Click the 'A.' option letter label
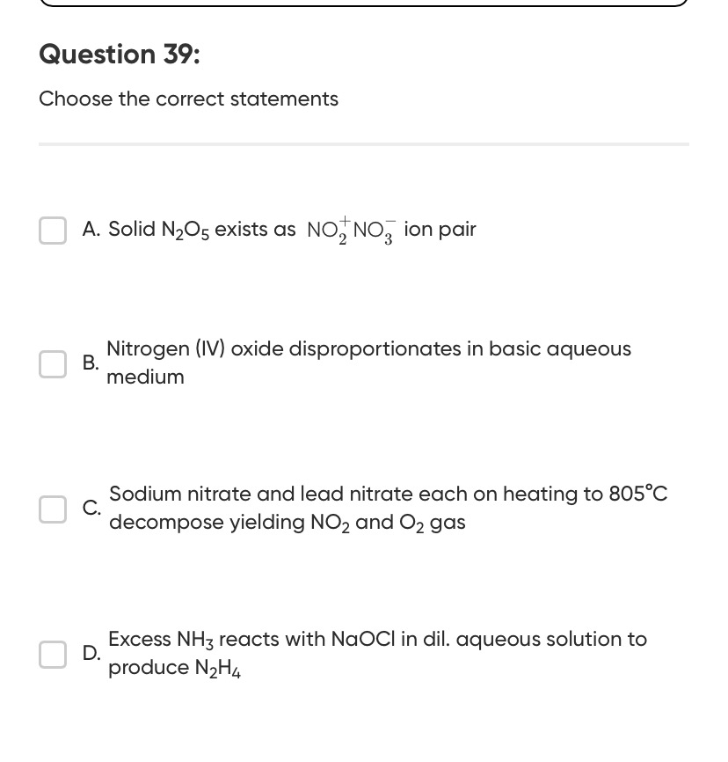 click(91, 230)
